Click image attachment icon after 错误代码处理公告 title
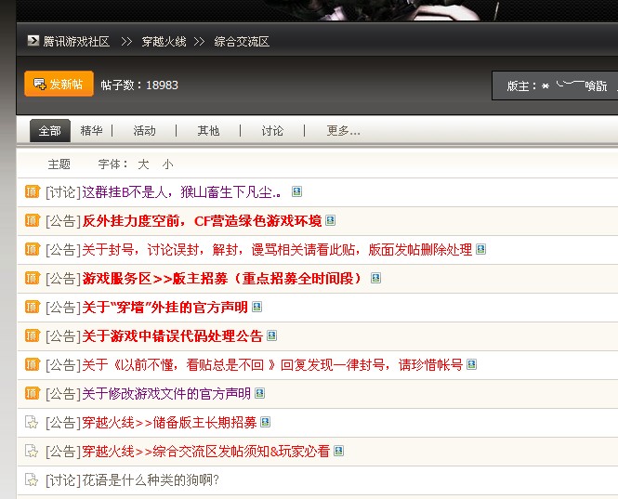 click(272, 335)
